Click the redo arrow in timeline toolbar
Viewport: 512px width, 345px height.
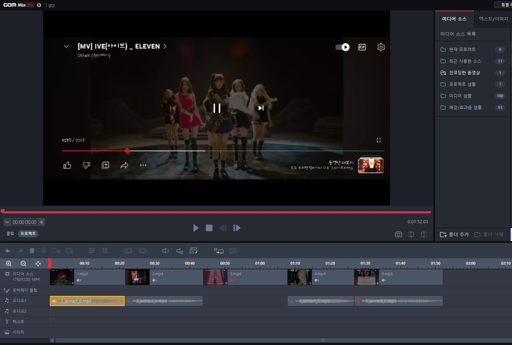pos(20,251)
